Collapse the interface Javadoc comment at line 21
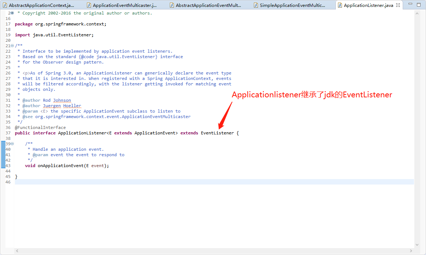 tap(12, 45)
